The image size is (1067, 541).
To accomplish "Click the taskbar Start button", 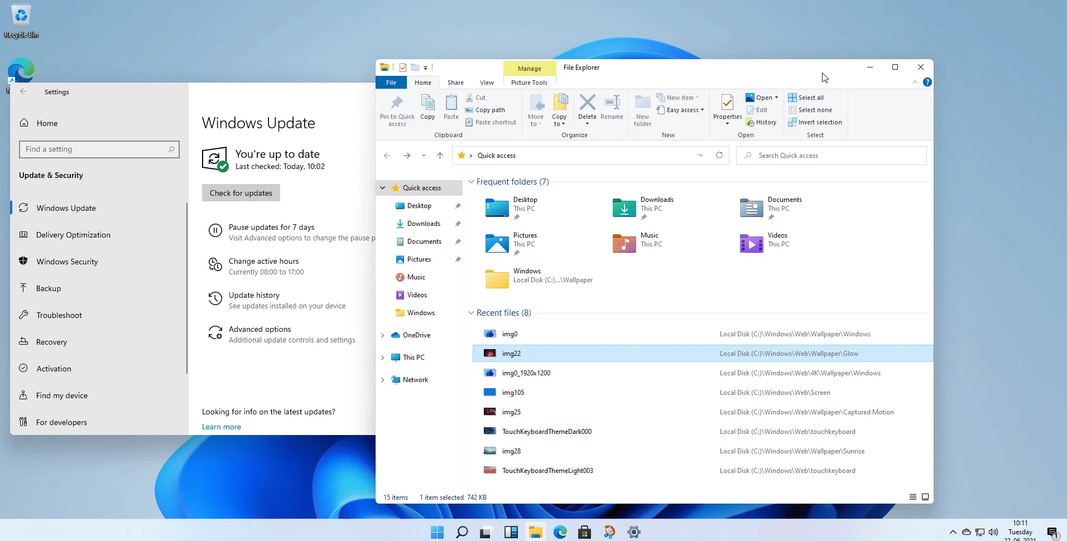I will click(437, 532).
